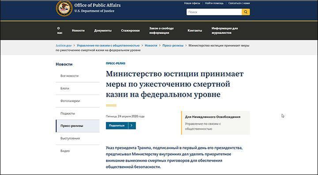Select Фотогалереи in the sidebar
This screenshot has width=318, height=175.
click(x=77, y=101)
